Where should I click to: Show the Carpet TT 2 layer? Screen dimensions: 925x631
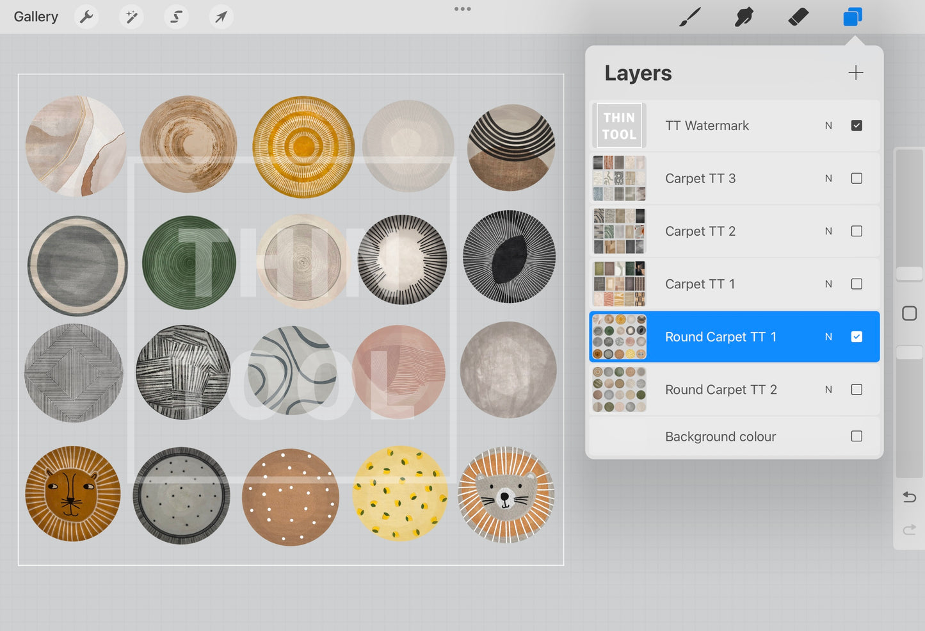click(x=857, y=231)
